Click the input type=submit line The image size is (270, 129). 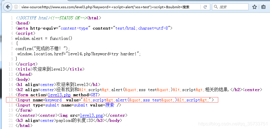click(x=68, y=105)
